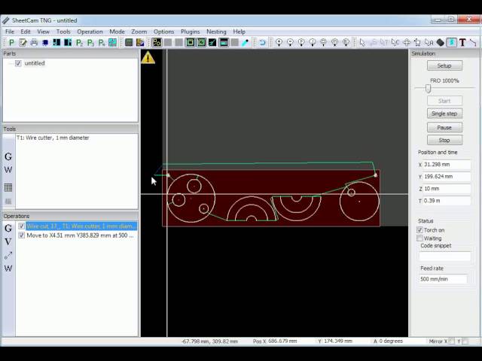Click the Z position field showing 10 mm
Image resolution: width=482 pixels, height=361 pixels.
point(447,189)
